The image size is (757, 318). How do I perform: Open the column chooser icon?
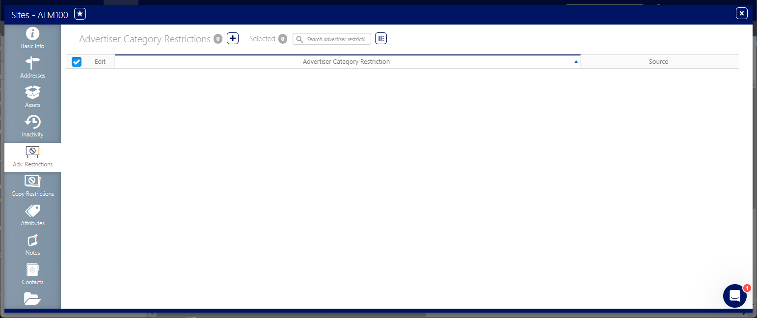(381, 38)
